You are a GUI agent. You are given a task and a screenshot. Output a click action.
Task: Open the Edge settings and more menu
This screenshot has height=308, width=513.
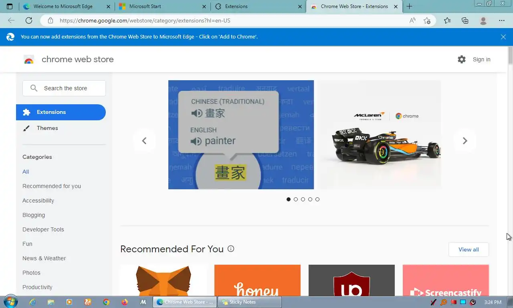tap(502, 20)
